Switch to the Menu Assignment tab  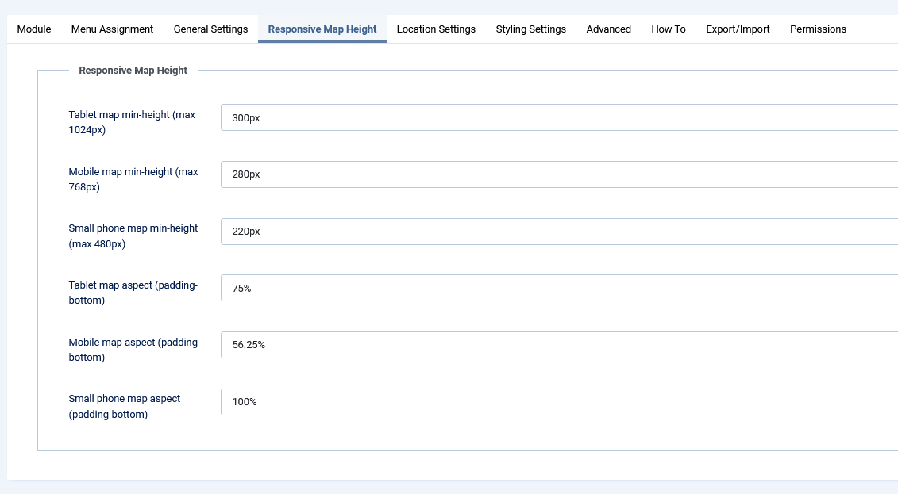click(x=112, y=29)
